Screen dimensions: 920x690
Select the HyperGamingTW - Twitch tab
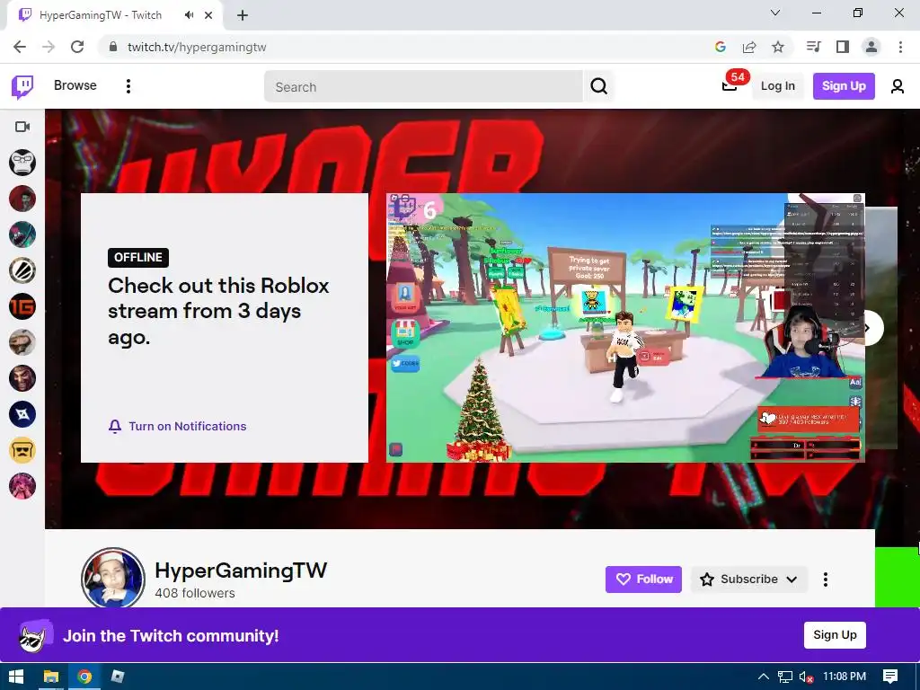pos(115,16)
